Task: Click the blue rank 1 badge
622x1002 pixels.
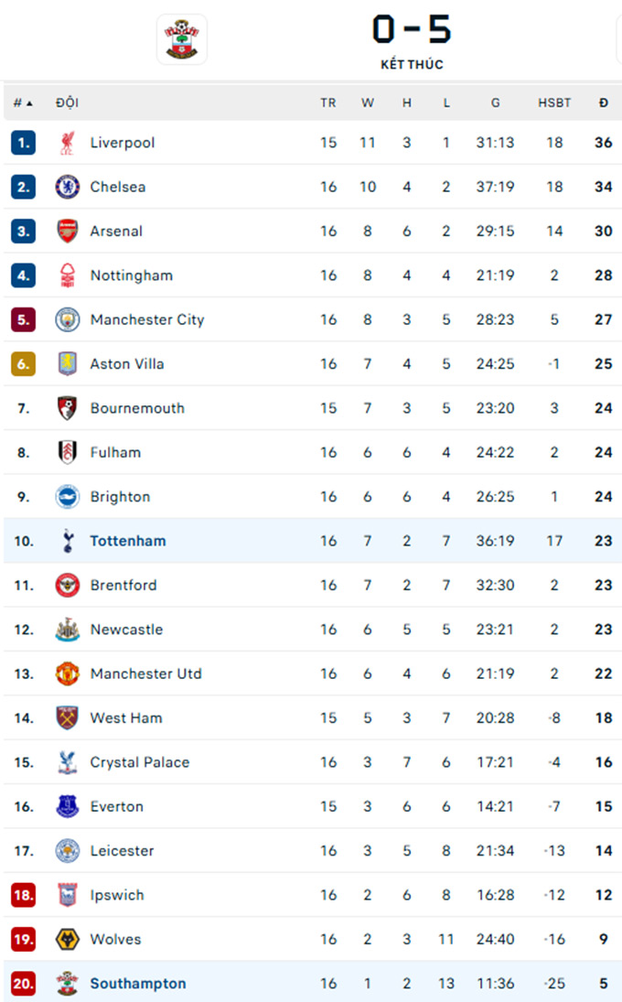Action: [23, 143]
